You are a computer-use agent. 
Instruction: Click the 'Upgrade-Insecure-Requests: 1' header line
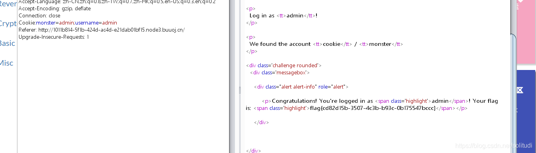(54, 37)
